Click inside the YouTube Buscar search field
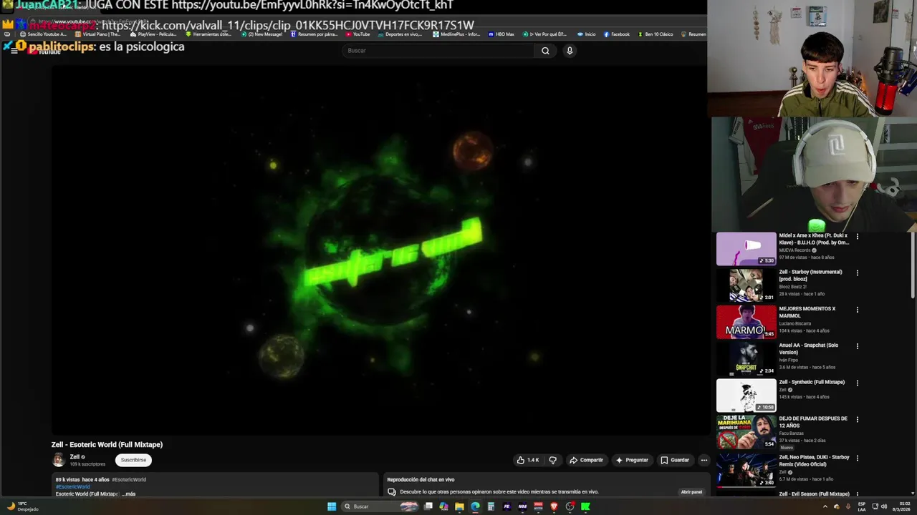This screenshot has height=515, width=917. (x=438, y=51)
